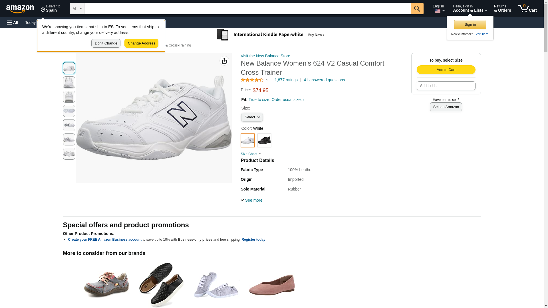This screenshot has width=548, height=308.
Task: Open the search category All dropdown
Action: pyautogui.click(x=77, y=9)
